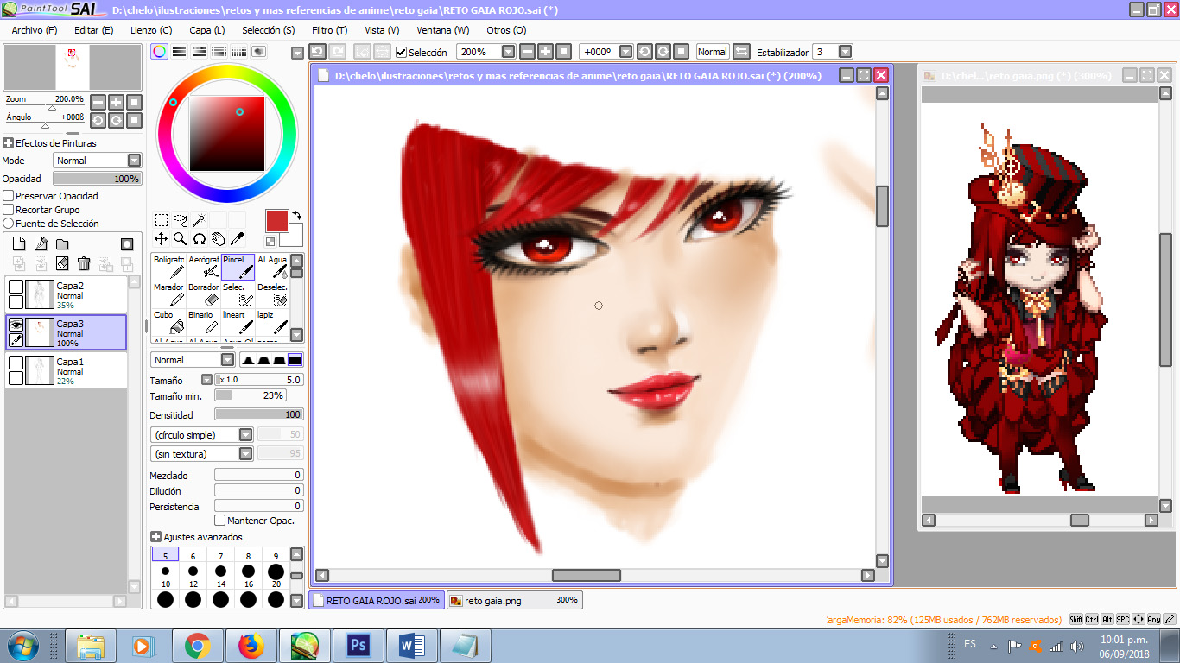Select the rotate canvas tool
Screen dimensions: 1180x663
pyautogui.click(x=199, y=239)
